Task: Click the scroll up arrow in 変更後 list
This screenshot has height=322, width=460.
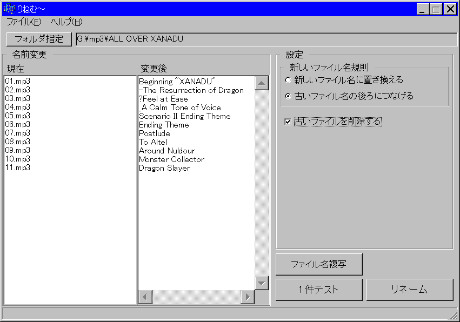Action: [x=262, y=83]
